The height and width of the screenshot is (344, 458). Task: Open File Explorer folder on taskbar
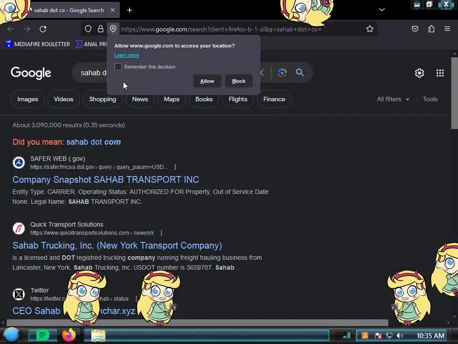(x=98, y=335)
